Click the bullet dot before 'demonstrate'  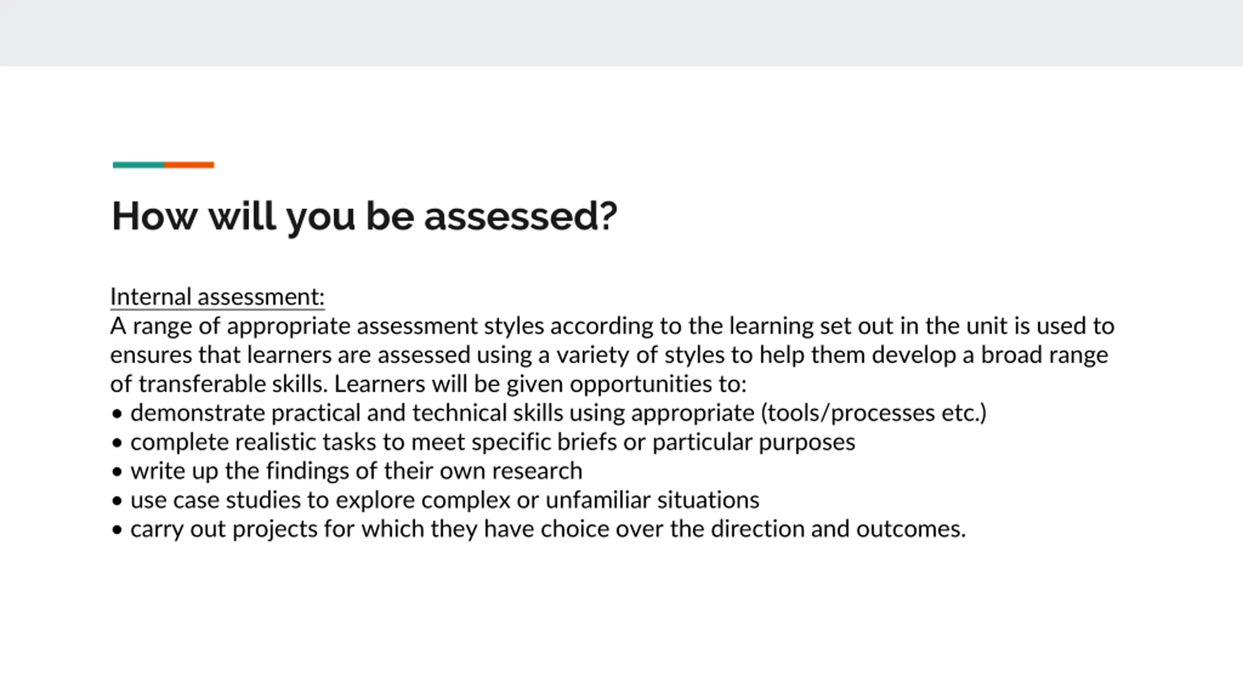[x=117, y=415]
